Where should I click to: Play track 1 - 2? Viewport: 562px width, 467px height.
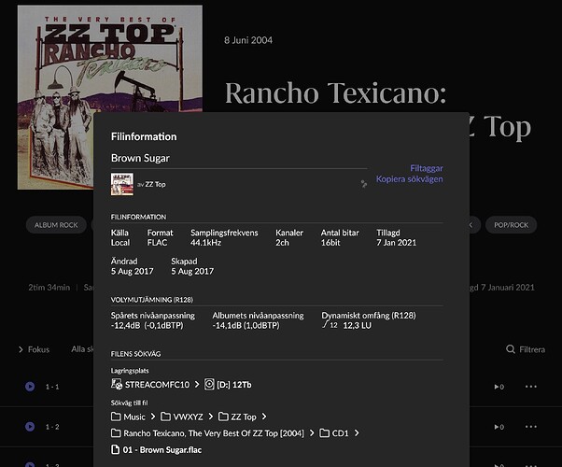coord(30,427)
